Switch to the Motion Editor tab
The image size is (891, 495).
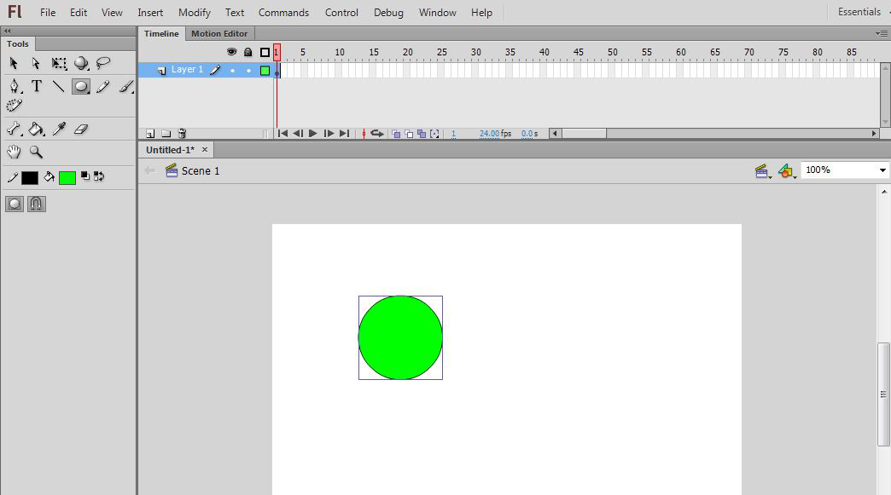point(218,34)
